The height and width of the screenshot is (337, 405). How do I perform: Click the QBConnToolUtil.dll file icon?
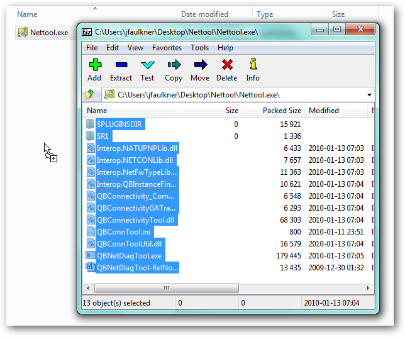point(91,243)
